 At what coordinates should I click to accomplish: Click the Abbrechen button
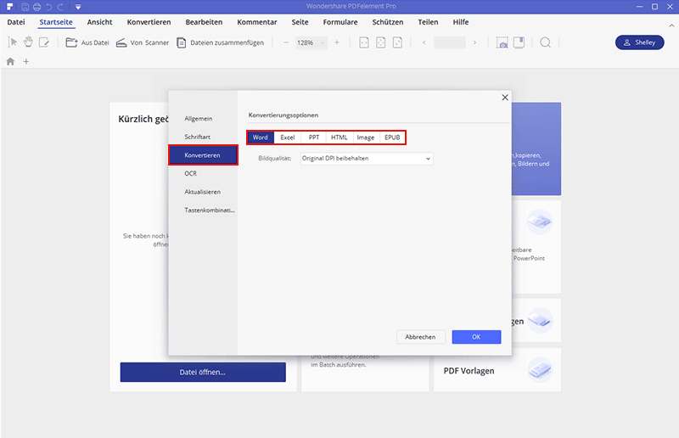click(420, 337)
